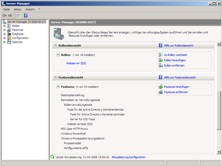The width and height of the screenshot is (222, 166).
Task: Click the icon next to Zu Rollen wechseln
Action: pyautogui.click(x=161, y=55)
